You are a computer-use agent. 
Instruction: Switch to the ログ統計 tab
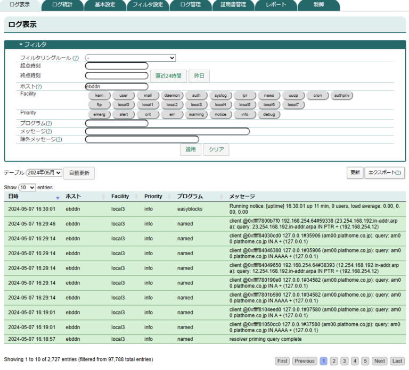pyautogui.click(x=63, y=5)
